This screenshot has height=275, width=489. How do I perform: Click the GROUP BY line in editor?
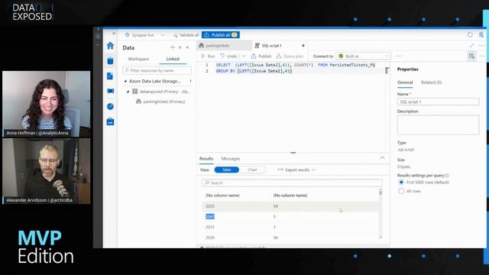(x=254, y=71)
